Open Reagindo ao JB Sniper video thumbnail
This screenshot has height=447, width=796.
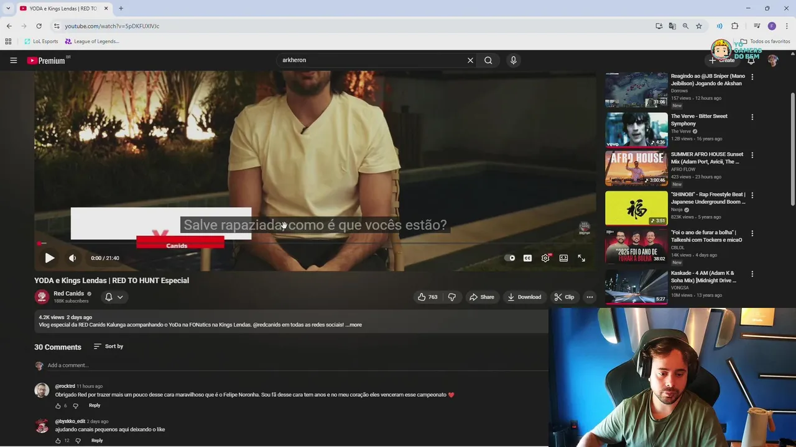(x=636, y=91)
